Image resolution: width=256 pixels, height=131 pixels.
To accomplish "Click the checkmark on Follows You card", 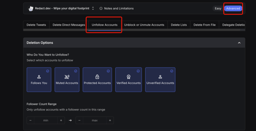I will tap(47, 71).
